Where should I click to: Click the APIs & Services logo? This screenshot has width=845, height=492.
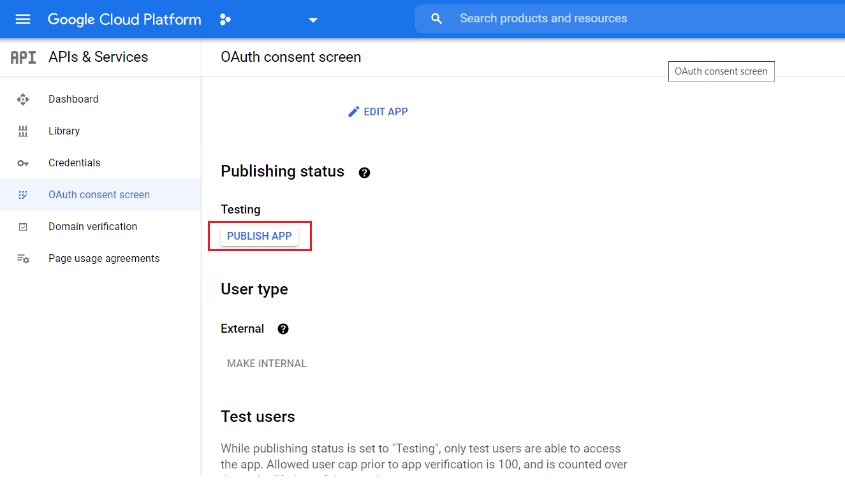point(23,57)
